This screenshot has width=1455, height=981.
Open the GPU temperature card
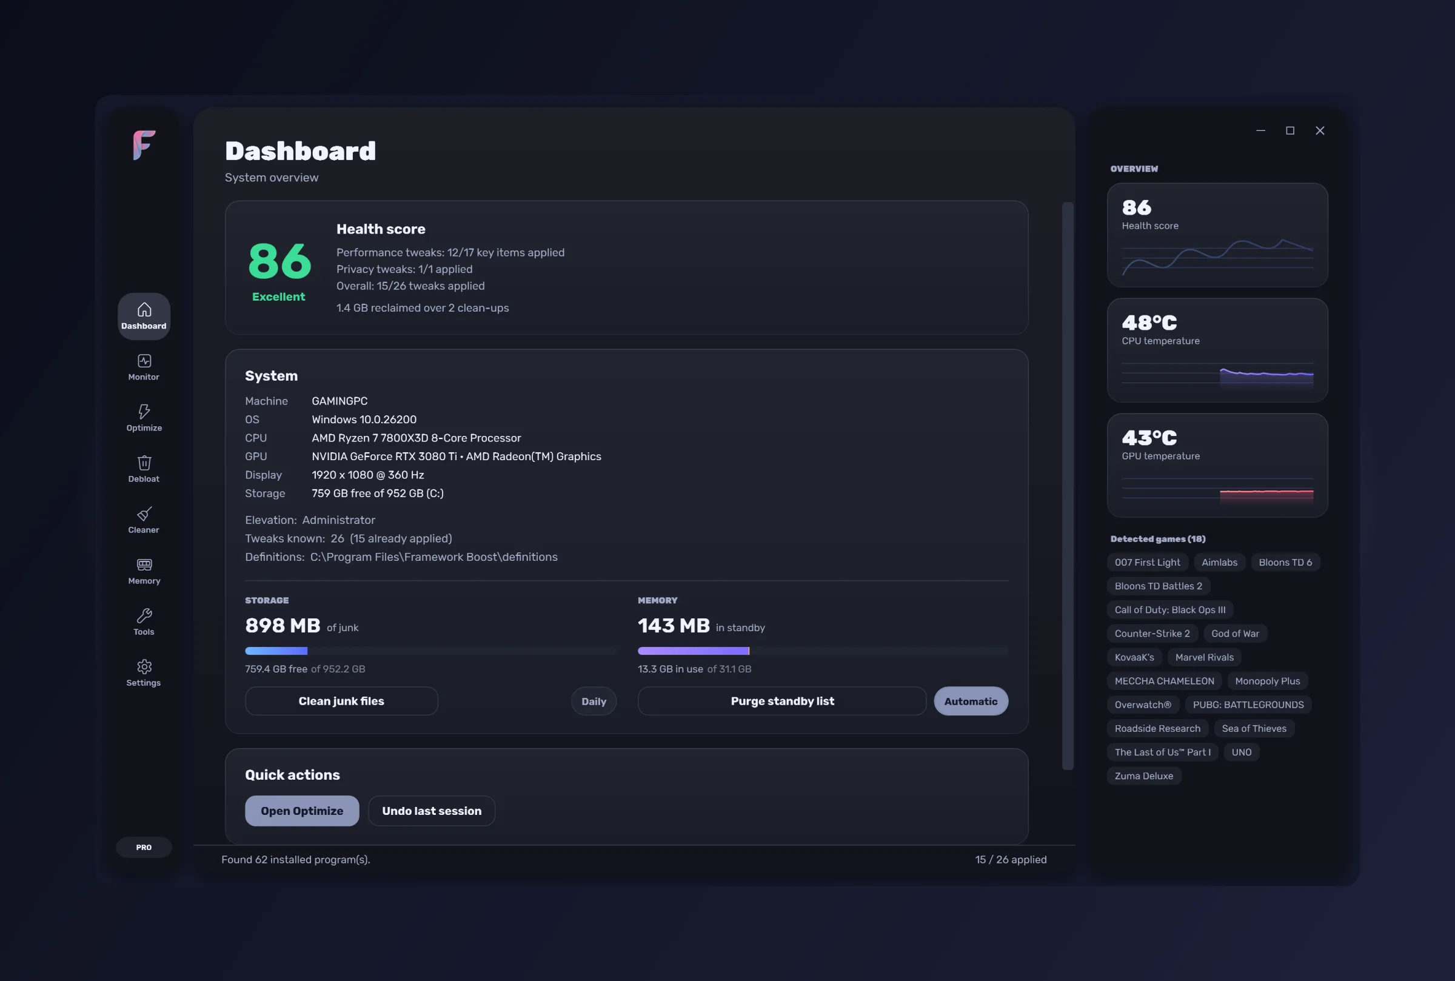point(1217,466)
